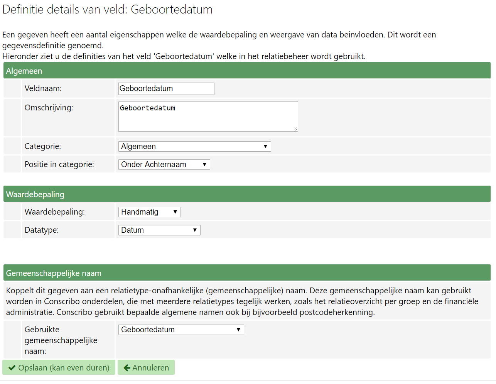The width and height of the screenshot is (496, 384).
Task: Open the Waardebepaling dropdown set to Handmatig
Action: click(149, 212)
